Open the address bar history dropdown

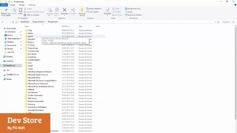coord(216,22)
